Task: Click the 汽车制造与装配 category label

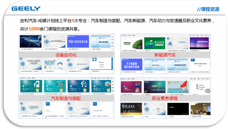Action: click(x=66, y=99)
